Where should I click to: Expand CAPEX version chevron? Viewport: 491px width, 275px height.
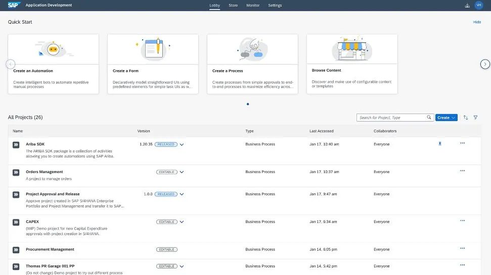point(182,222)
